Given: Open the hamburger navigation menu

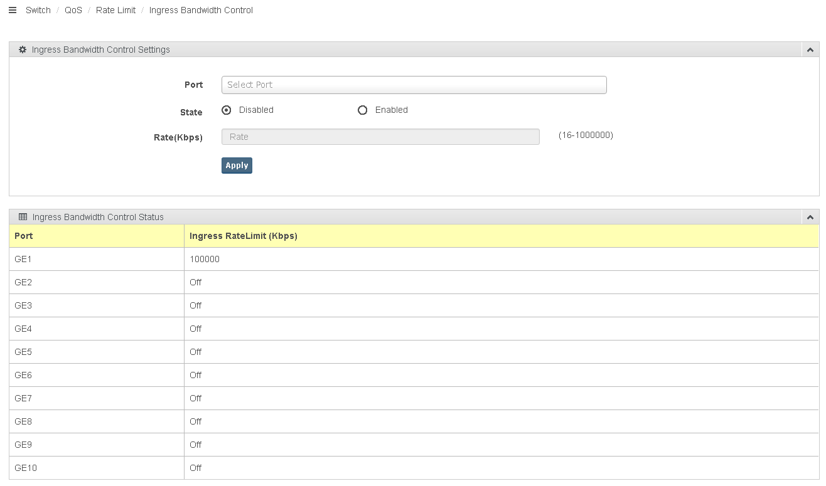Looking at the screenshot, I should click(12, 10).
